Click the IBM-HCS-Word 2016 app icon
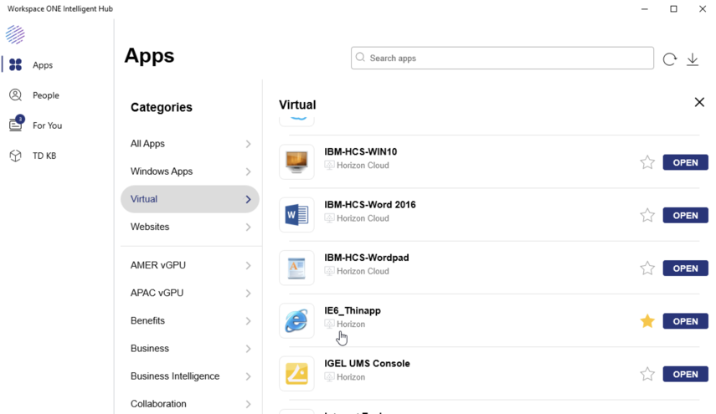The width and height of the screenshot is (716, 414). [296, 215]
